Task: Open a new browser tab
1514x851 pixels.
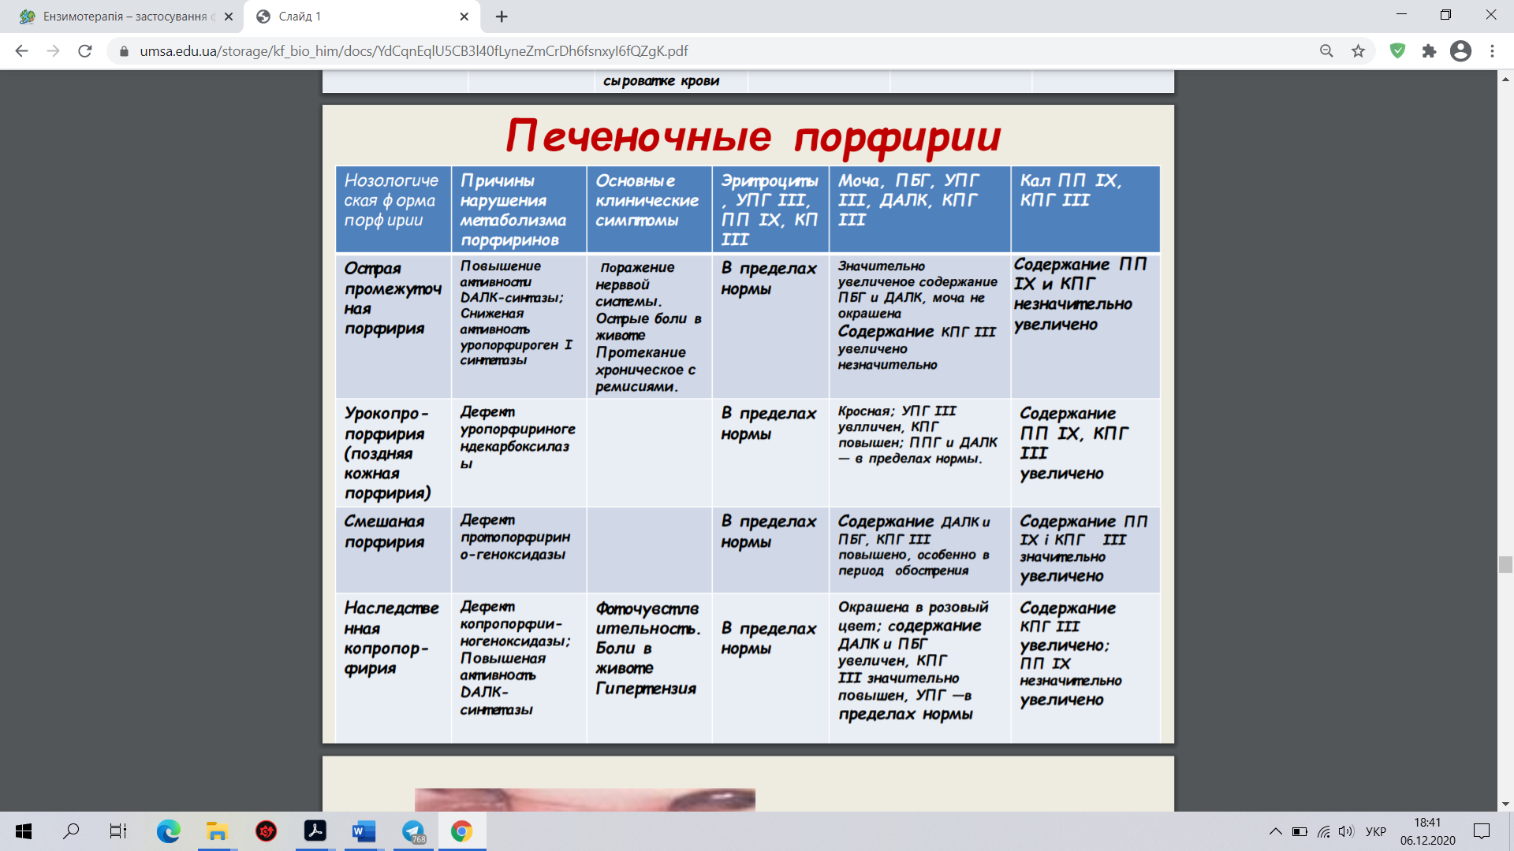Action: [502, 17]
